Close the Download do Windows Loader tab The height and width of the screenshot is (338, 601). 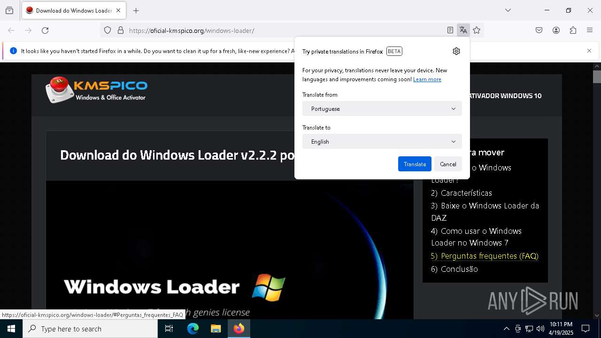[x=118, y=10]
